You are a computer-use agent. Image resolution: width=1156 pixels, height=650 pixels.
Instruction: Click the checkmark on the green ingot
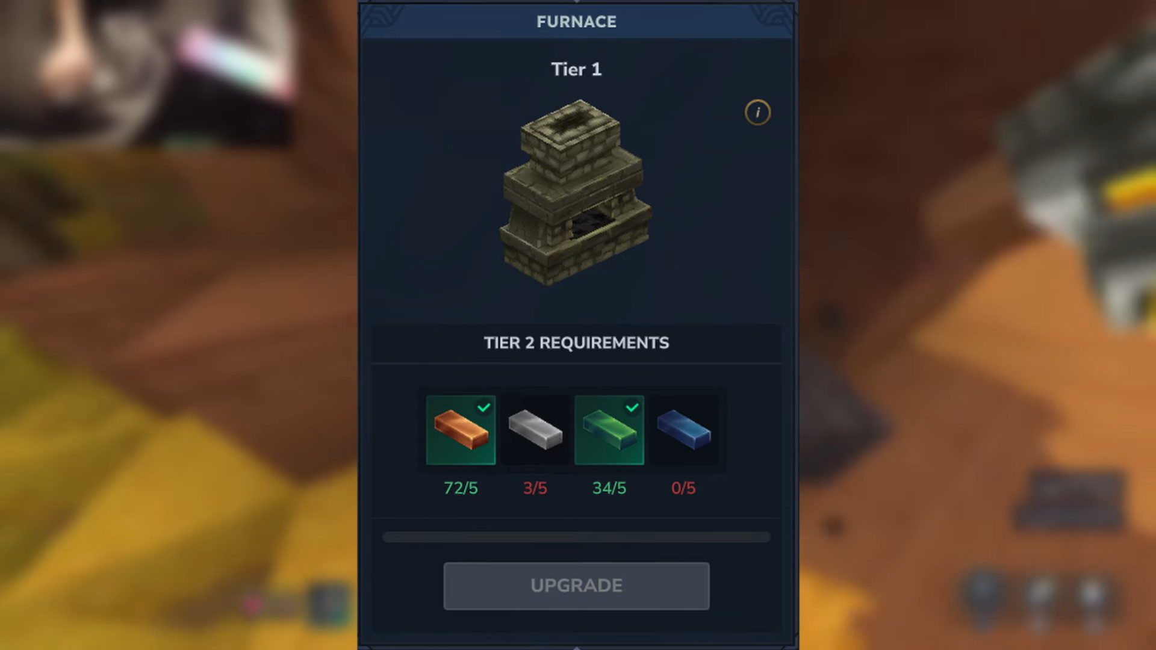pyautogui.click(x=632, y=407)
